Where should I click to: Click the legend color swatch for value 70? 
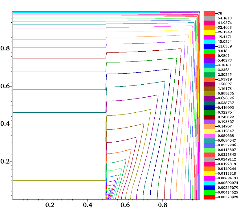(x=209, y=14)
